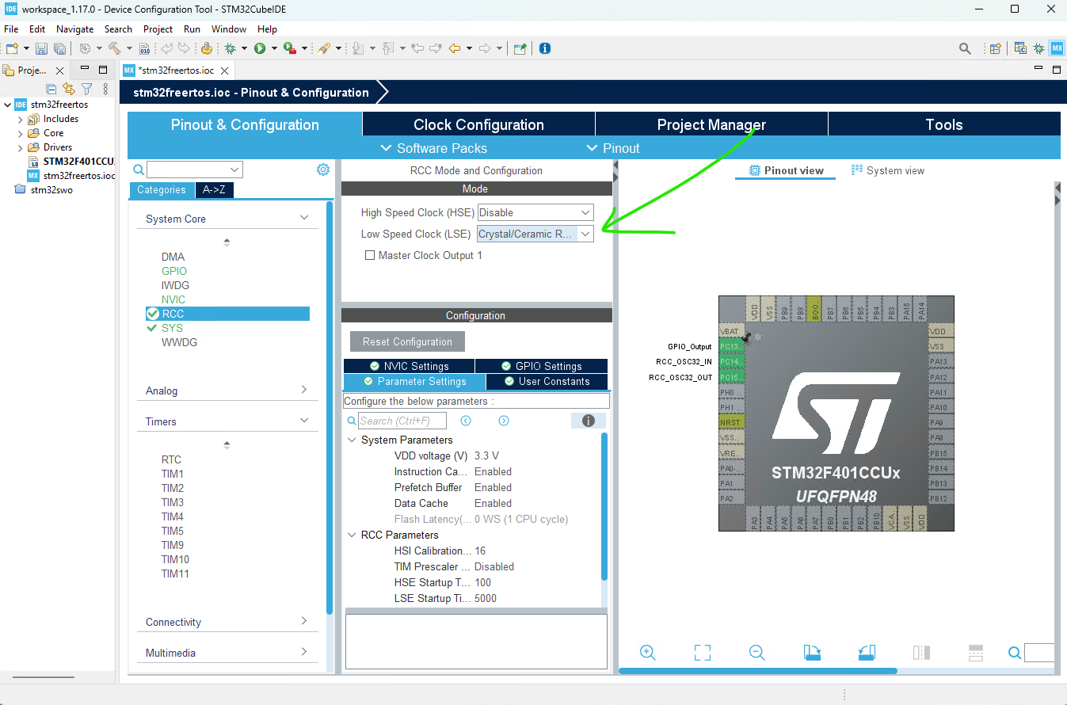The image size is (1067, 705).
Task: Click the toolbar search magnifier icon
Action: click(965, 48)
